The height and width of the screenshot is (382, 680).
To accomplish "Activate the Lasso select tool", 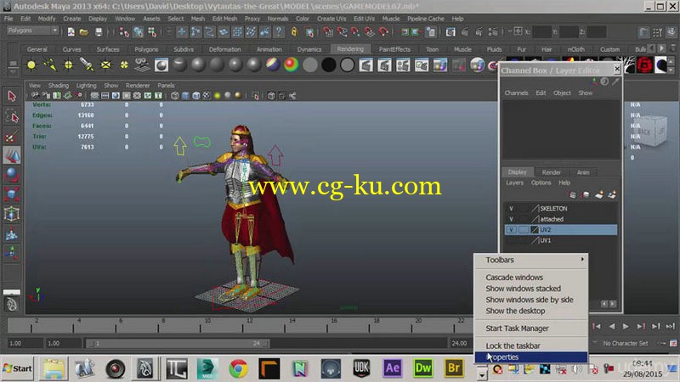I will click(12, 116).
